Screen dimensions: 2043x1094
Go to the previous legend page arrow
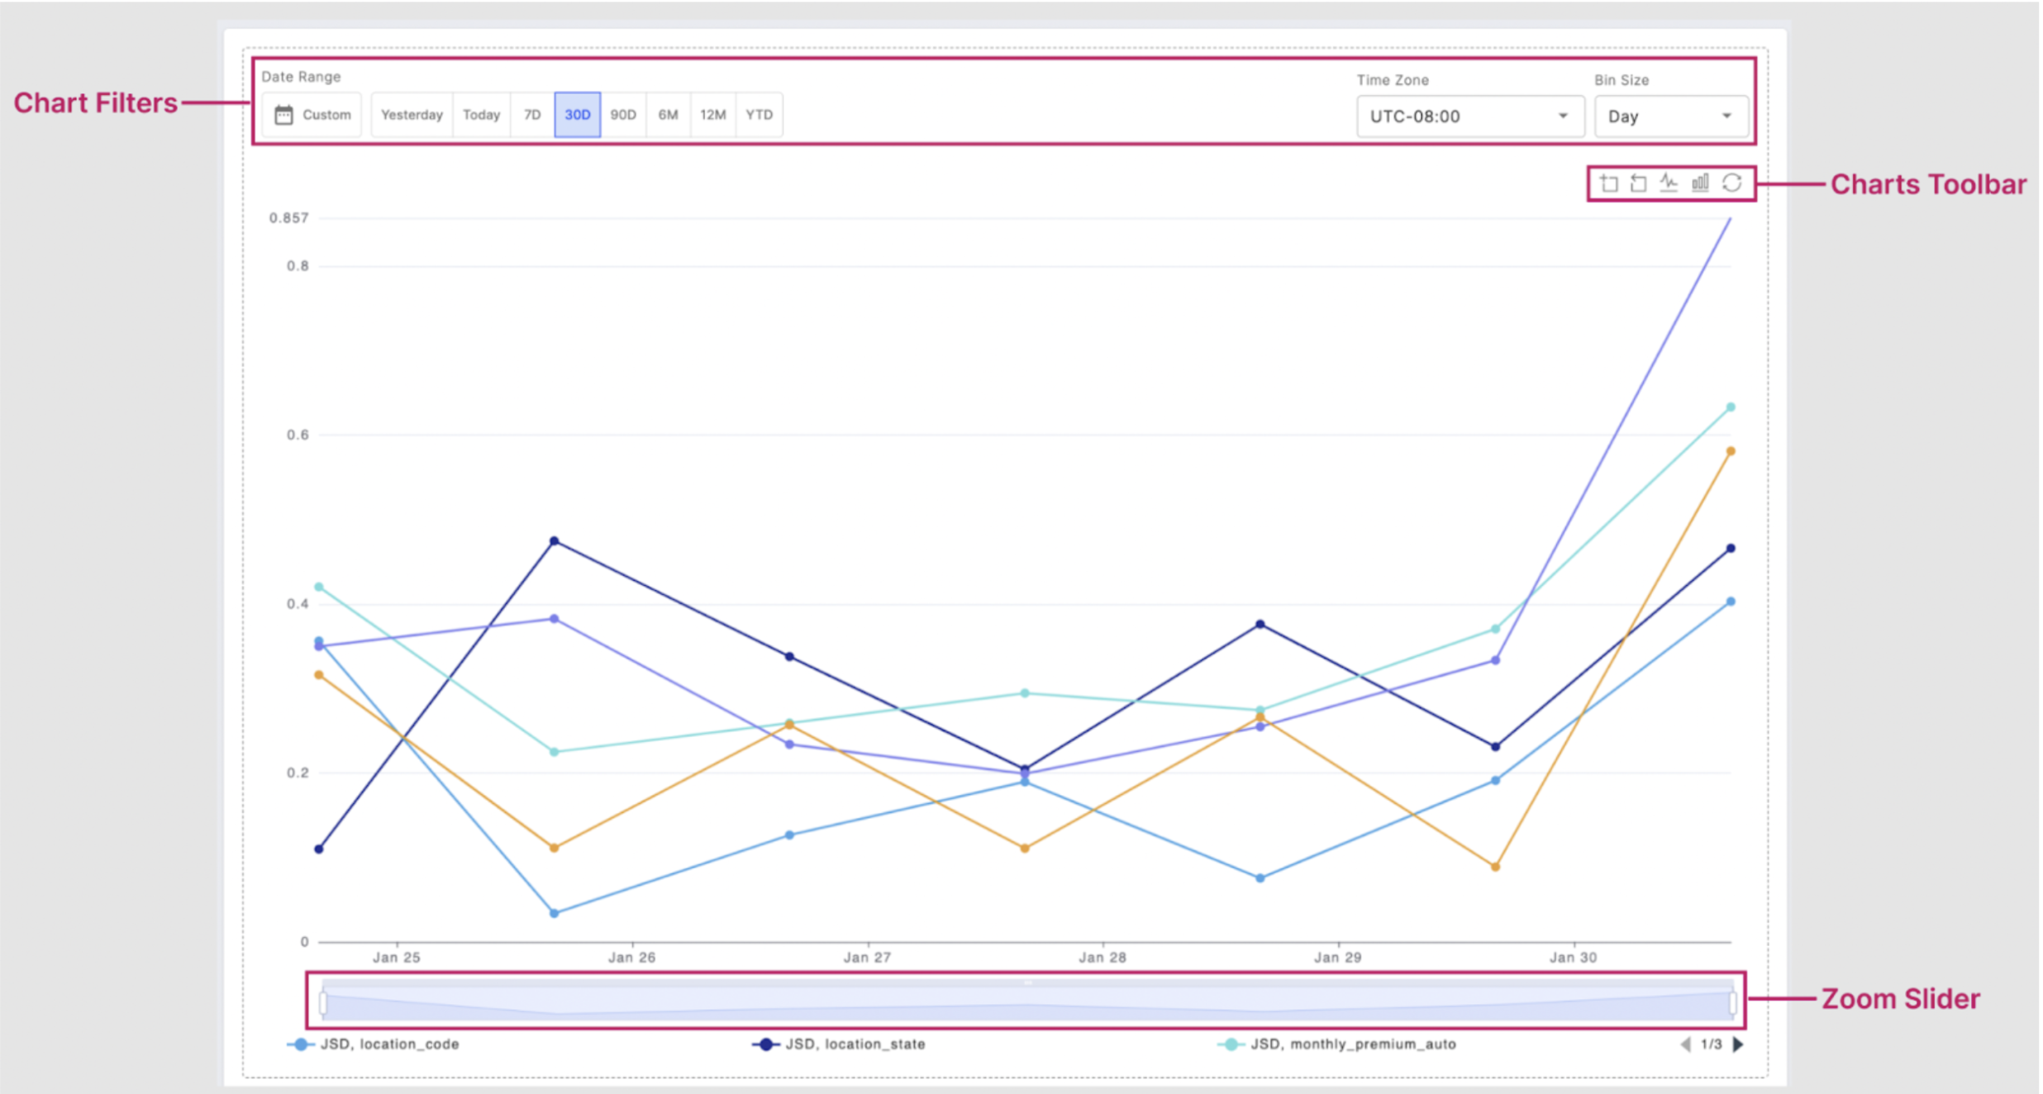1685,1044
